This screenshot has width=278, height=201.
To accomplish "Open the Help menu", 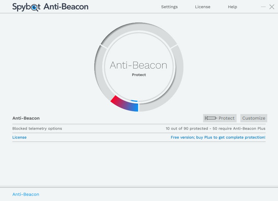I will (x=232, y=7).
